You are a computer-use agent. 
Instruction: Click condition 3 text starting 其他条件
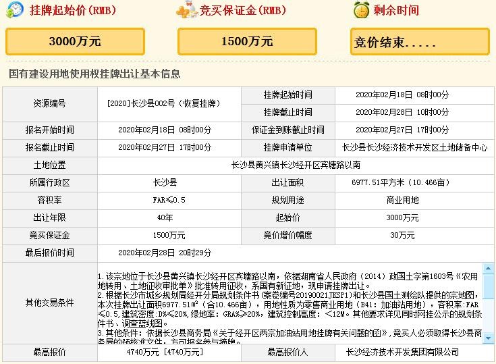(x=290, y=337)
